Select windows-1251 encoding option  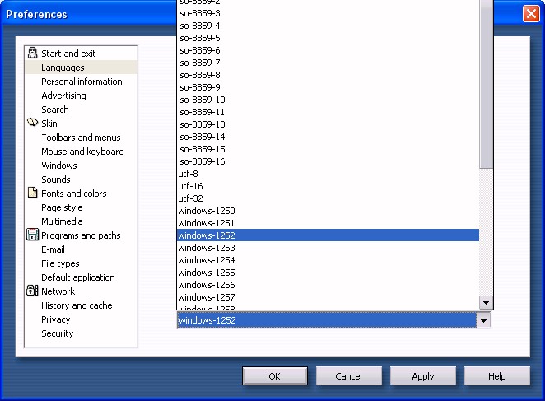(206, 223)
